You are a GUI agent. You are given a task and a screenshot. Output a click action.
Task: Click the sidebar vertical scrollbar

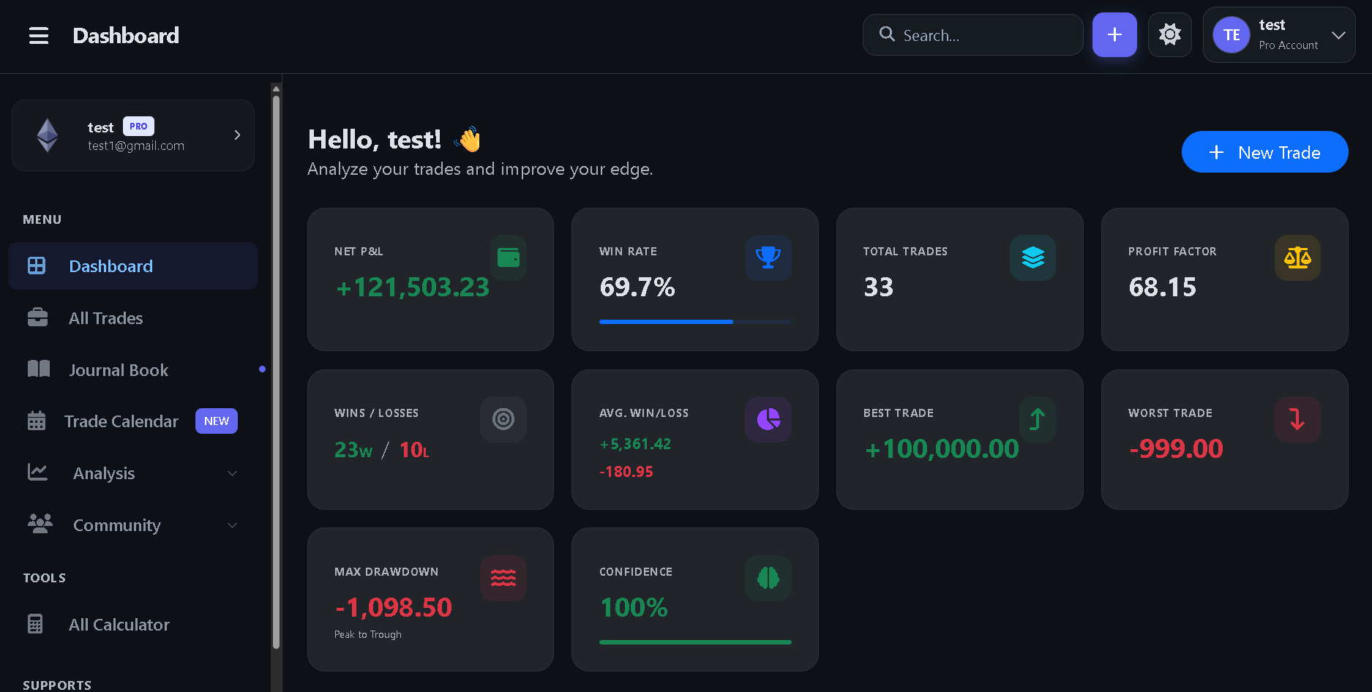(276, 373)
